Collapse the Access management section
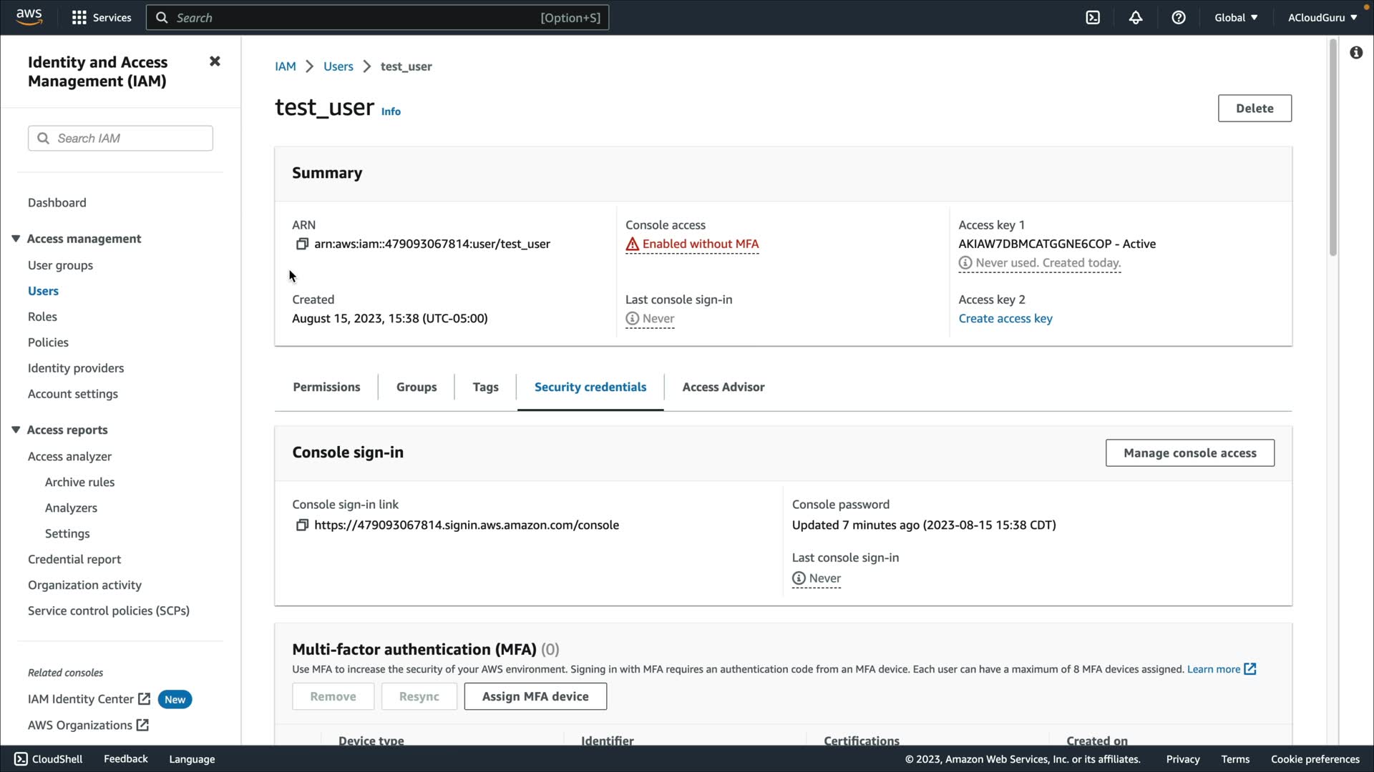Screen dimensions: 1374x772 [x=16, y=239]
